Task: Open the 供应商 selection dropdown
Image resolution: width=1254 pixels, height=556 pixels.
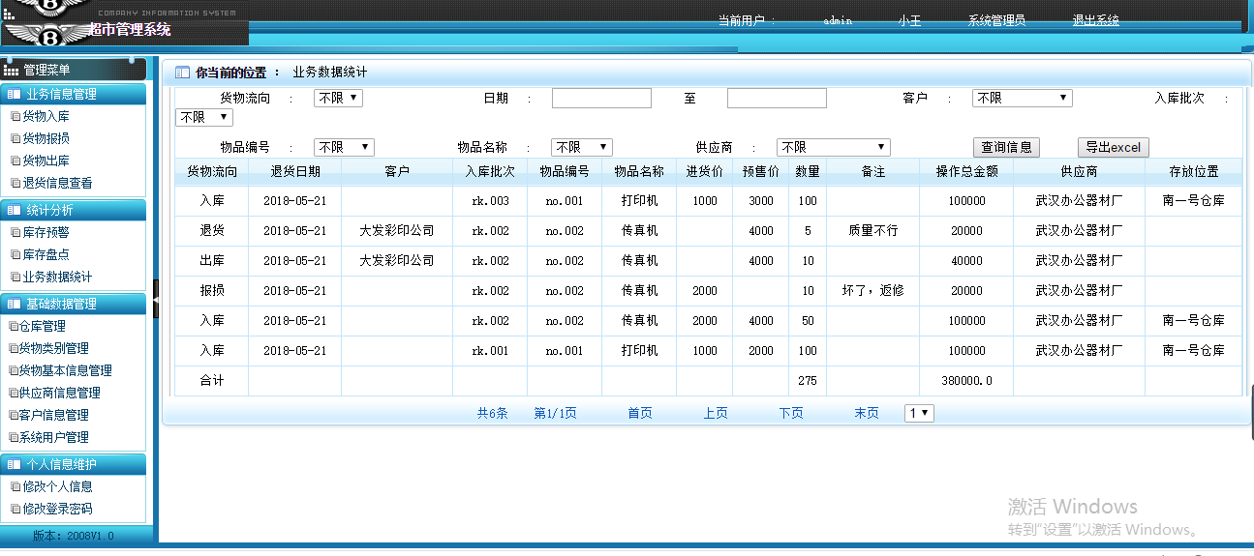Action: click(833, 147)
